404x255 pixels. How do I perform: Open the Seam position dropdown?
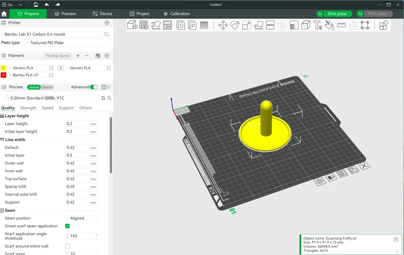82,218
